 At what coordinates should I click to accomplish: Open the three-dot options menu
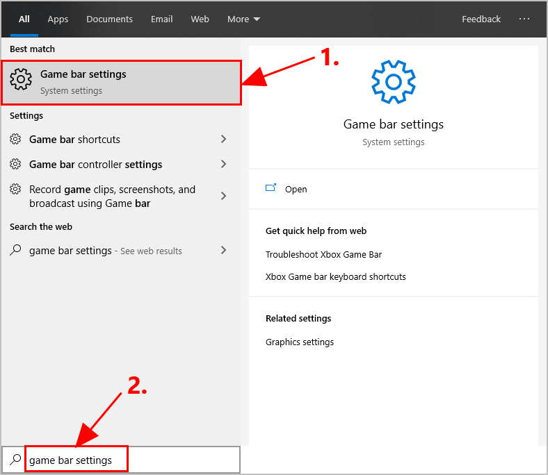524,19
